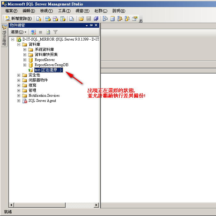This screenshot has height=216, width=216.
Task: Click the Filter funnel icon
Action: tap(55, 32)
